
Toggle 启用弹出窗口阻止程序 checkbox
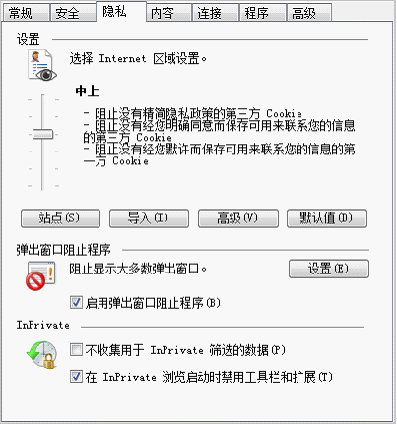pyautogui.click(x=76, y=302)
